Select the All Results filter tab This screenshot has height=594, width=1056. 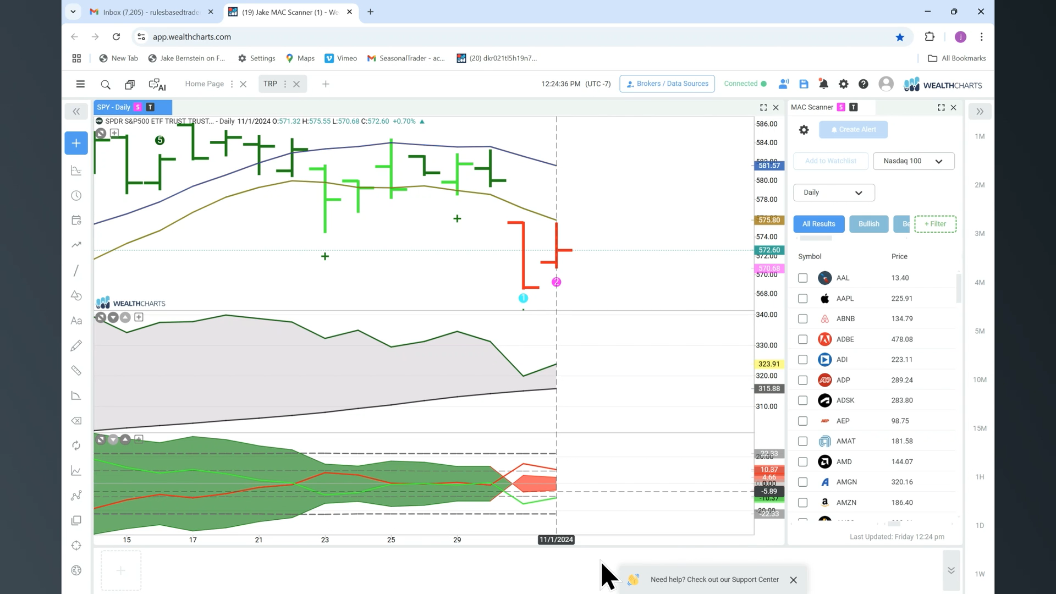(818, 224)
